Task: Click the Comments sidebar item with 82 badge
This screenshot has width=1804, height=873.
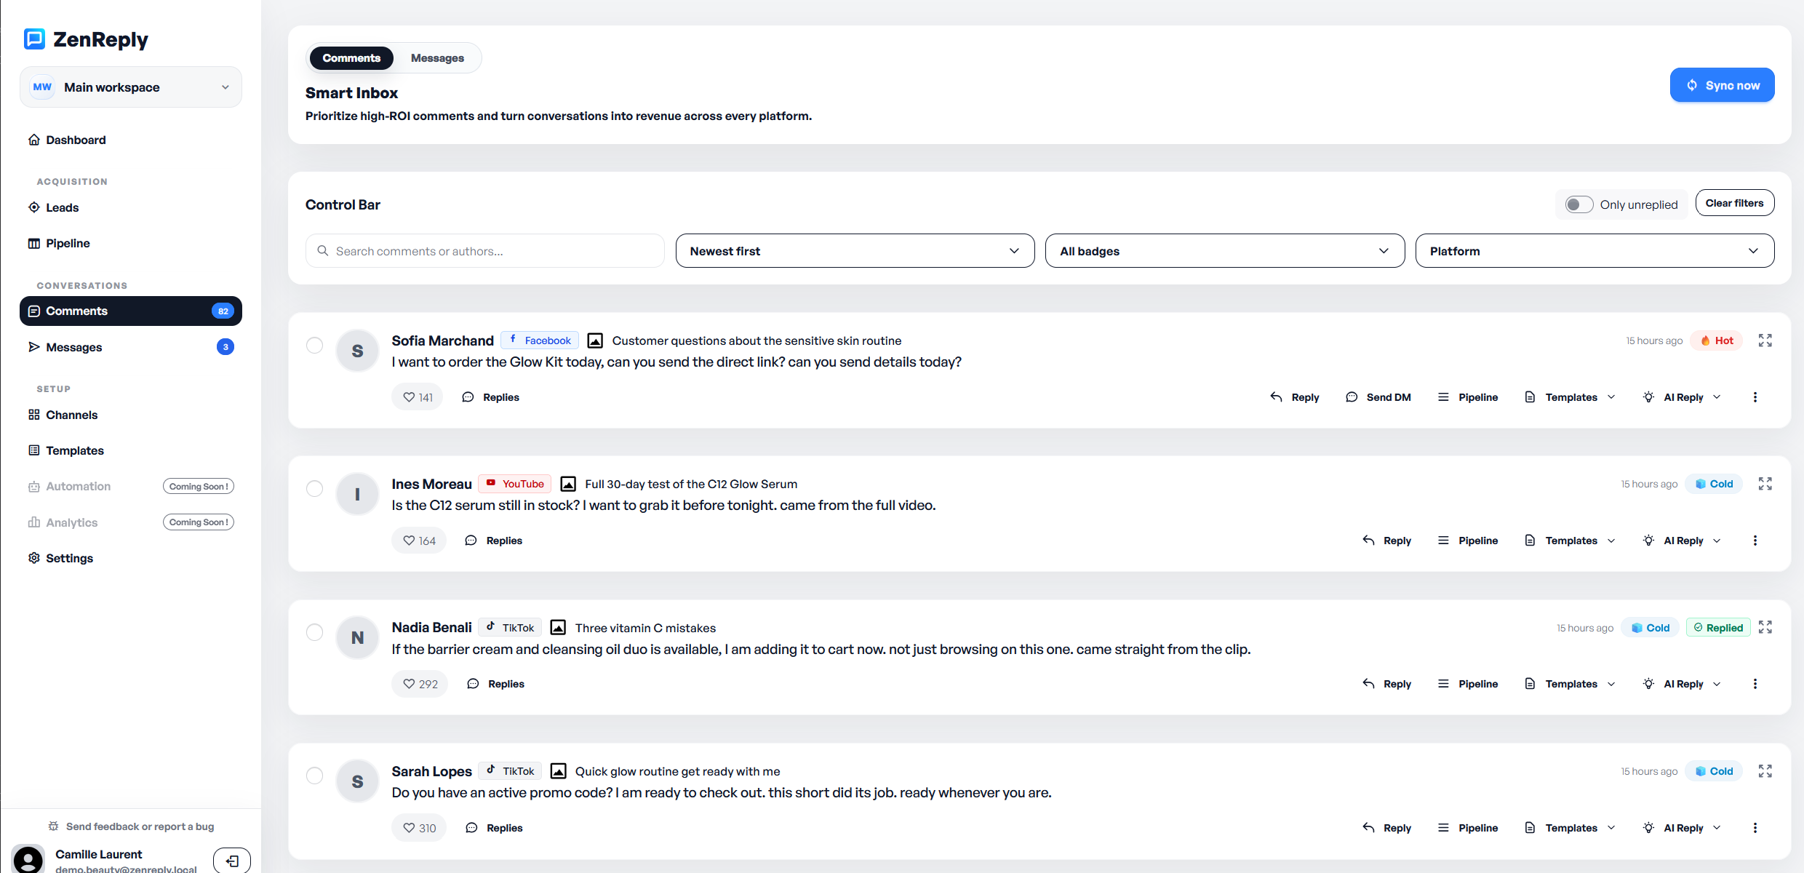Action: click(x=131, y=311)
